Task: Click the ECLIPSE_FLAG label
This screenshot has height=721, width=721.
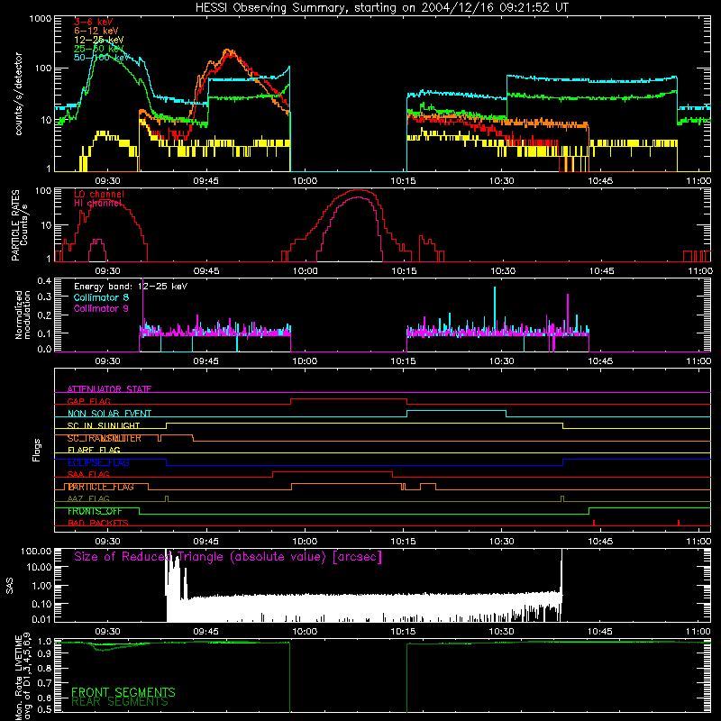Action: click(98, 462)
